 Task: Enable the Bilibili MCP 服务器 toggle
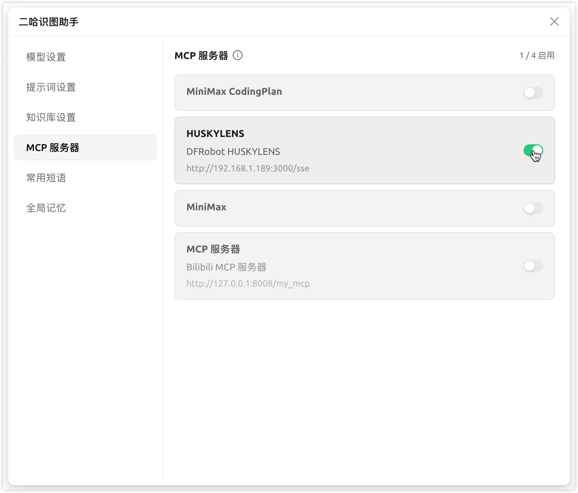(533, 266)
